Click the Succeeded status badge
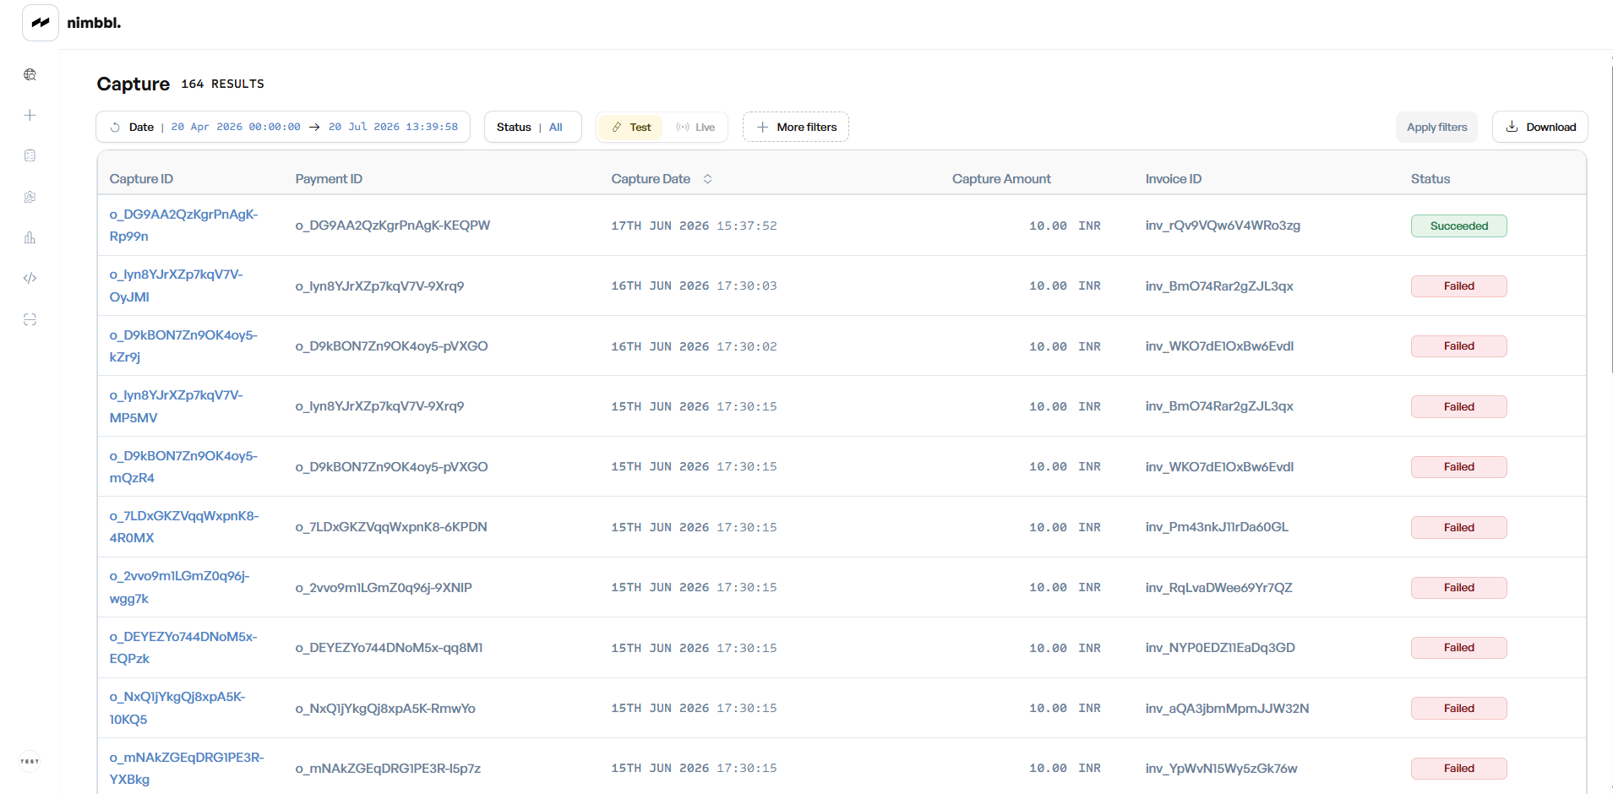The image size is (1613, 794). coord(1458,226)
